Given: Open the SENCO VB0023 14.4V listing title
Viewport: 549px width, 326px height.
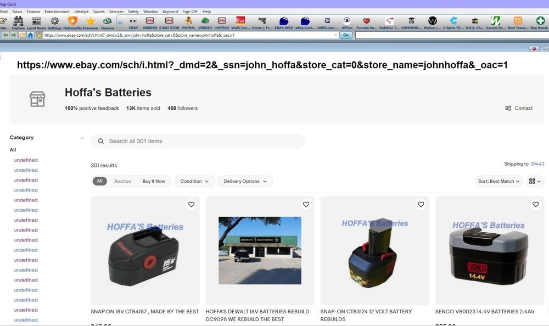Looking at the screenshot, I should click(485, 311).
